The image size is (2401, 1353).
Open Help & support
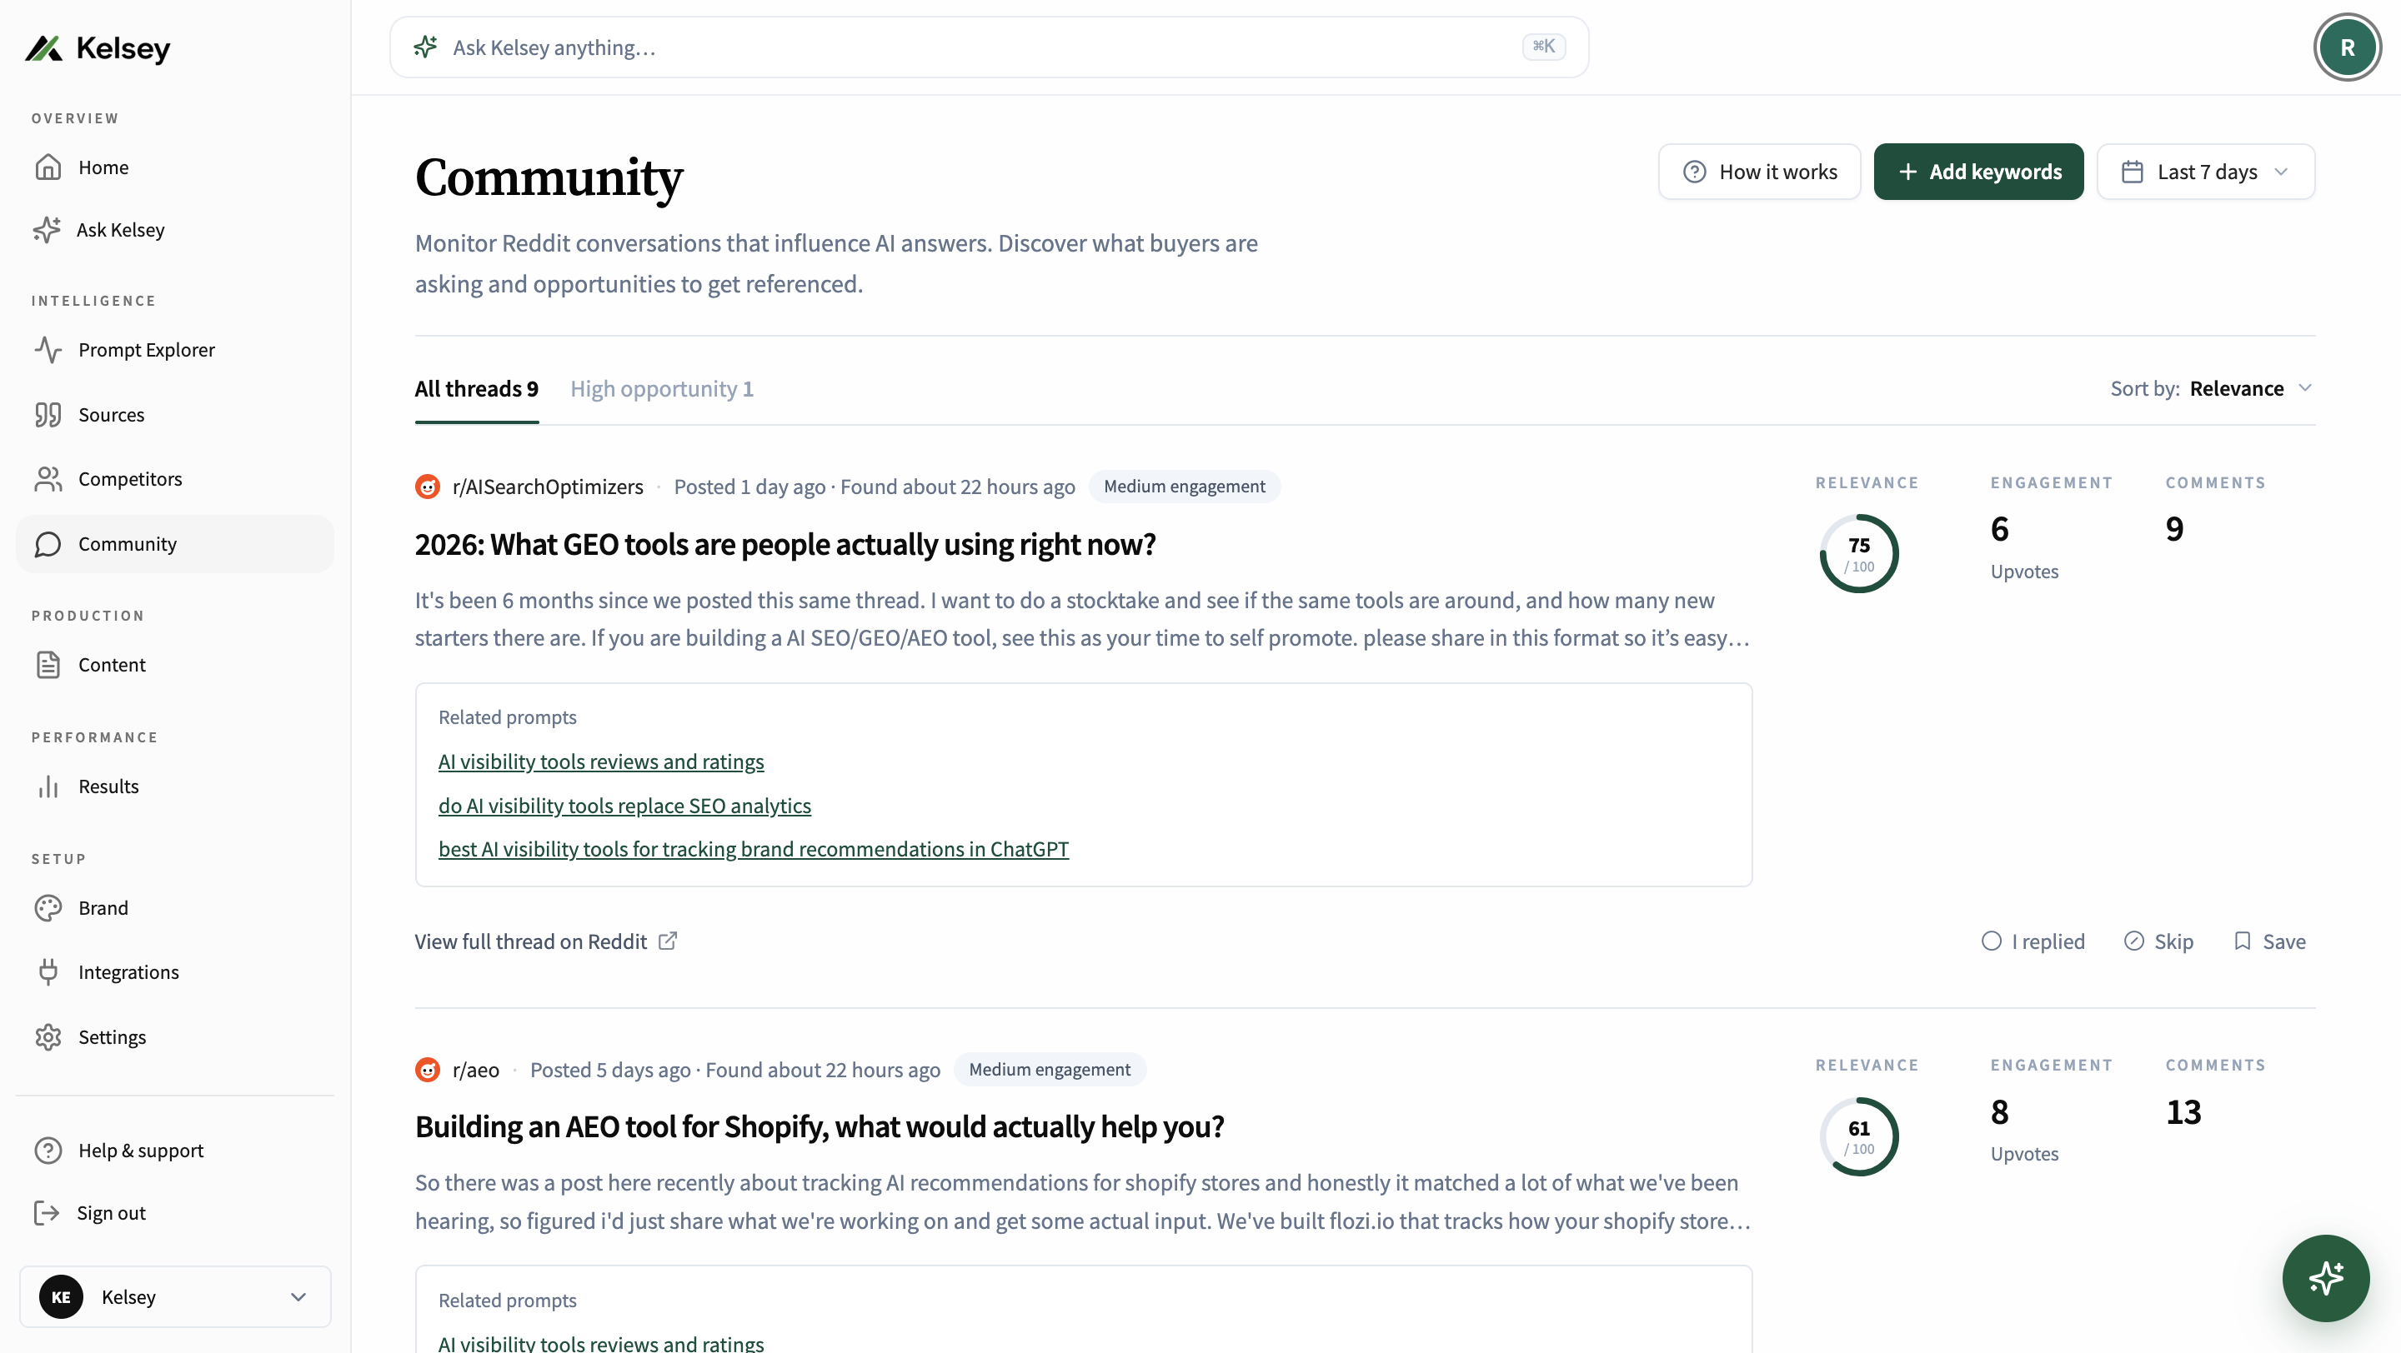click(174, 1151)
